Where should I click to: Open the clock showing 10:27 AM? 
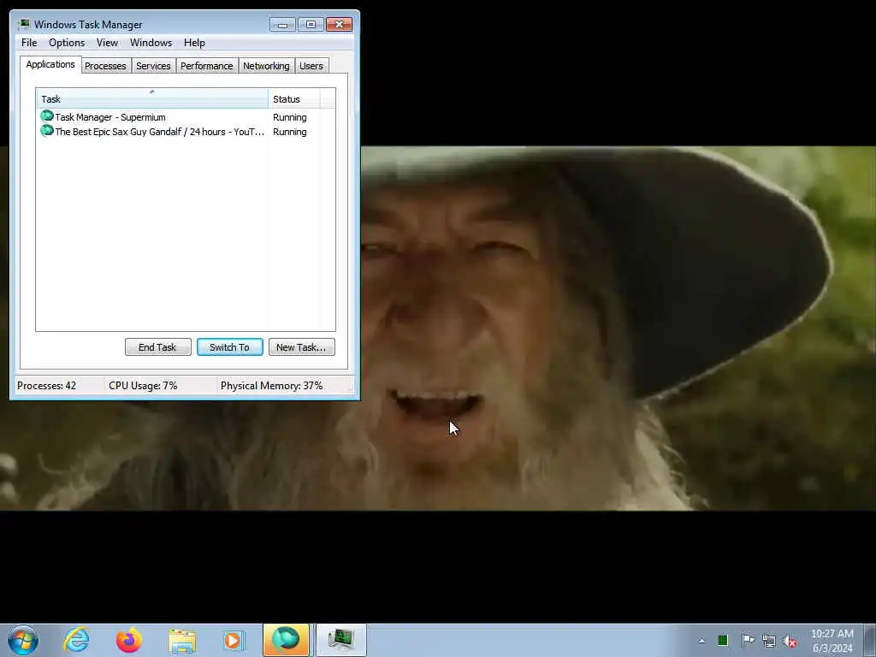(832, 640)
